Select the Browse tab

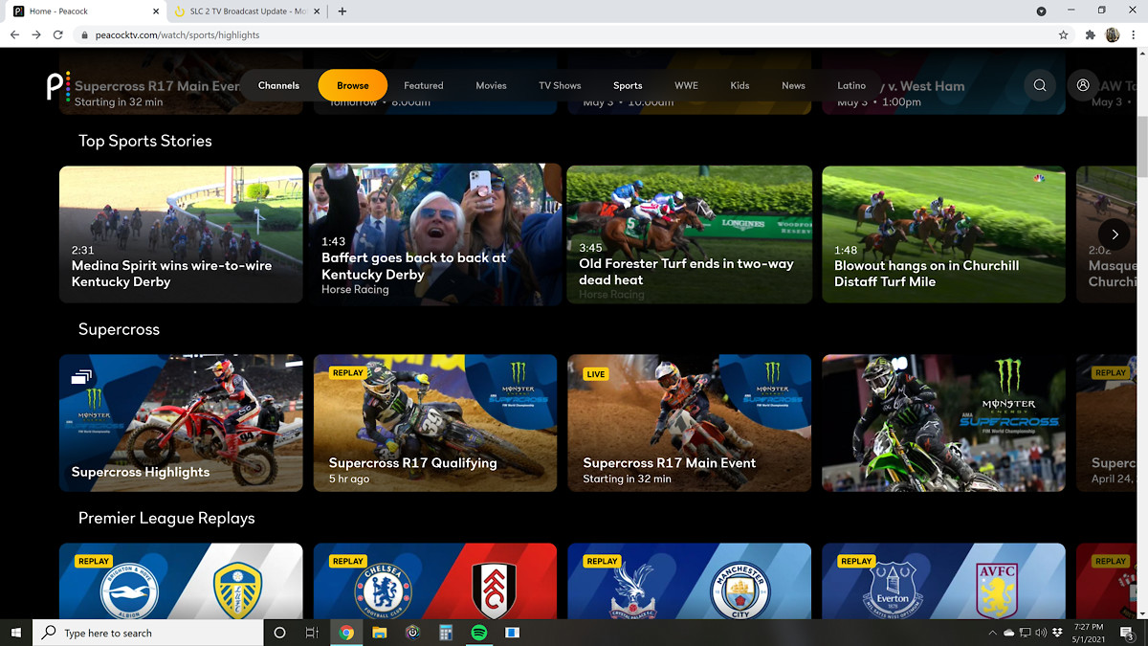(x=352, y=85)
